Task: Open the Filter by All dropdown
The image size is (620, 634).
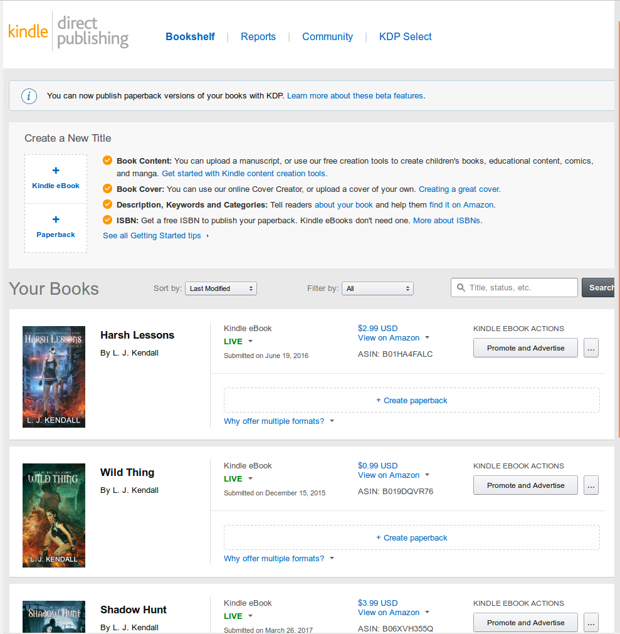Action: [377, 288]
